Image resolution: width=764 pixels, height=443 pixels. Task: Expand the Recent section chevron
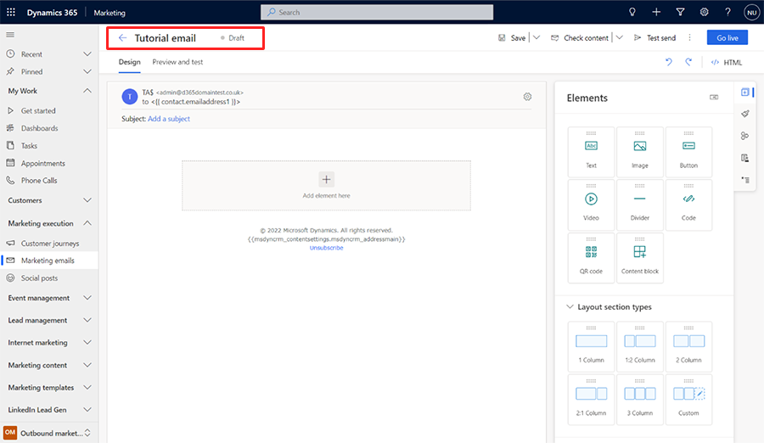(x=87, y=54)
